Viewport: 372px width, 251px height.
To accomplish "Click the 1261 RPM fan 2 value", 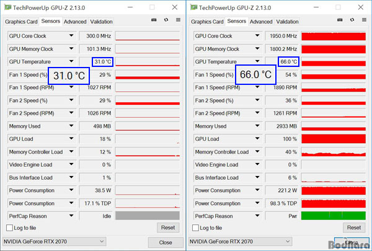I will point(285,113).
